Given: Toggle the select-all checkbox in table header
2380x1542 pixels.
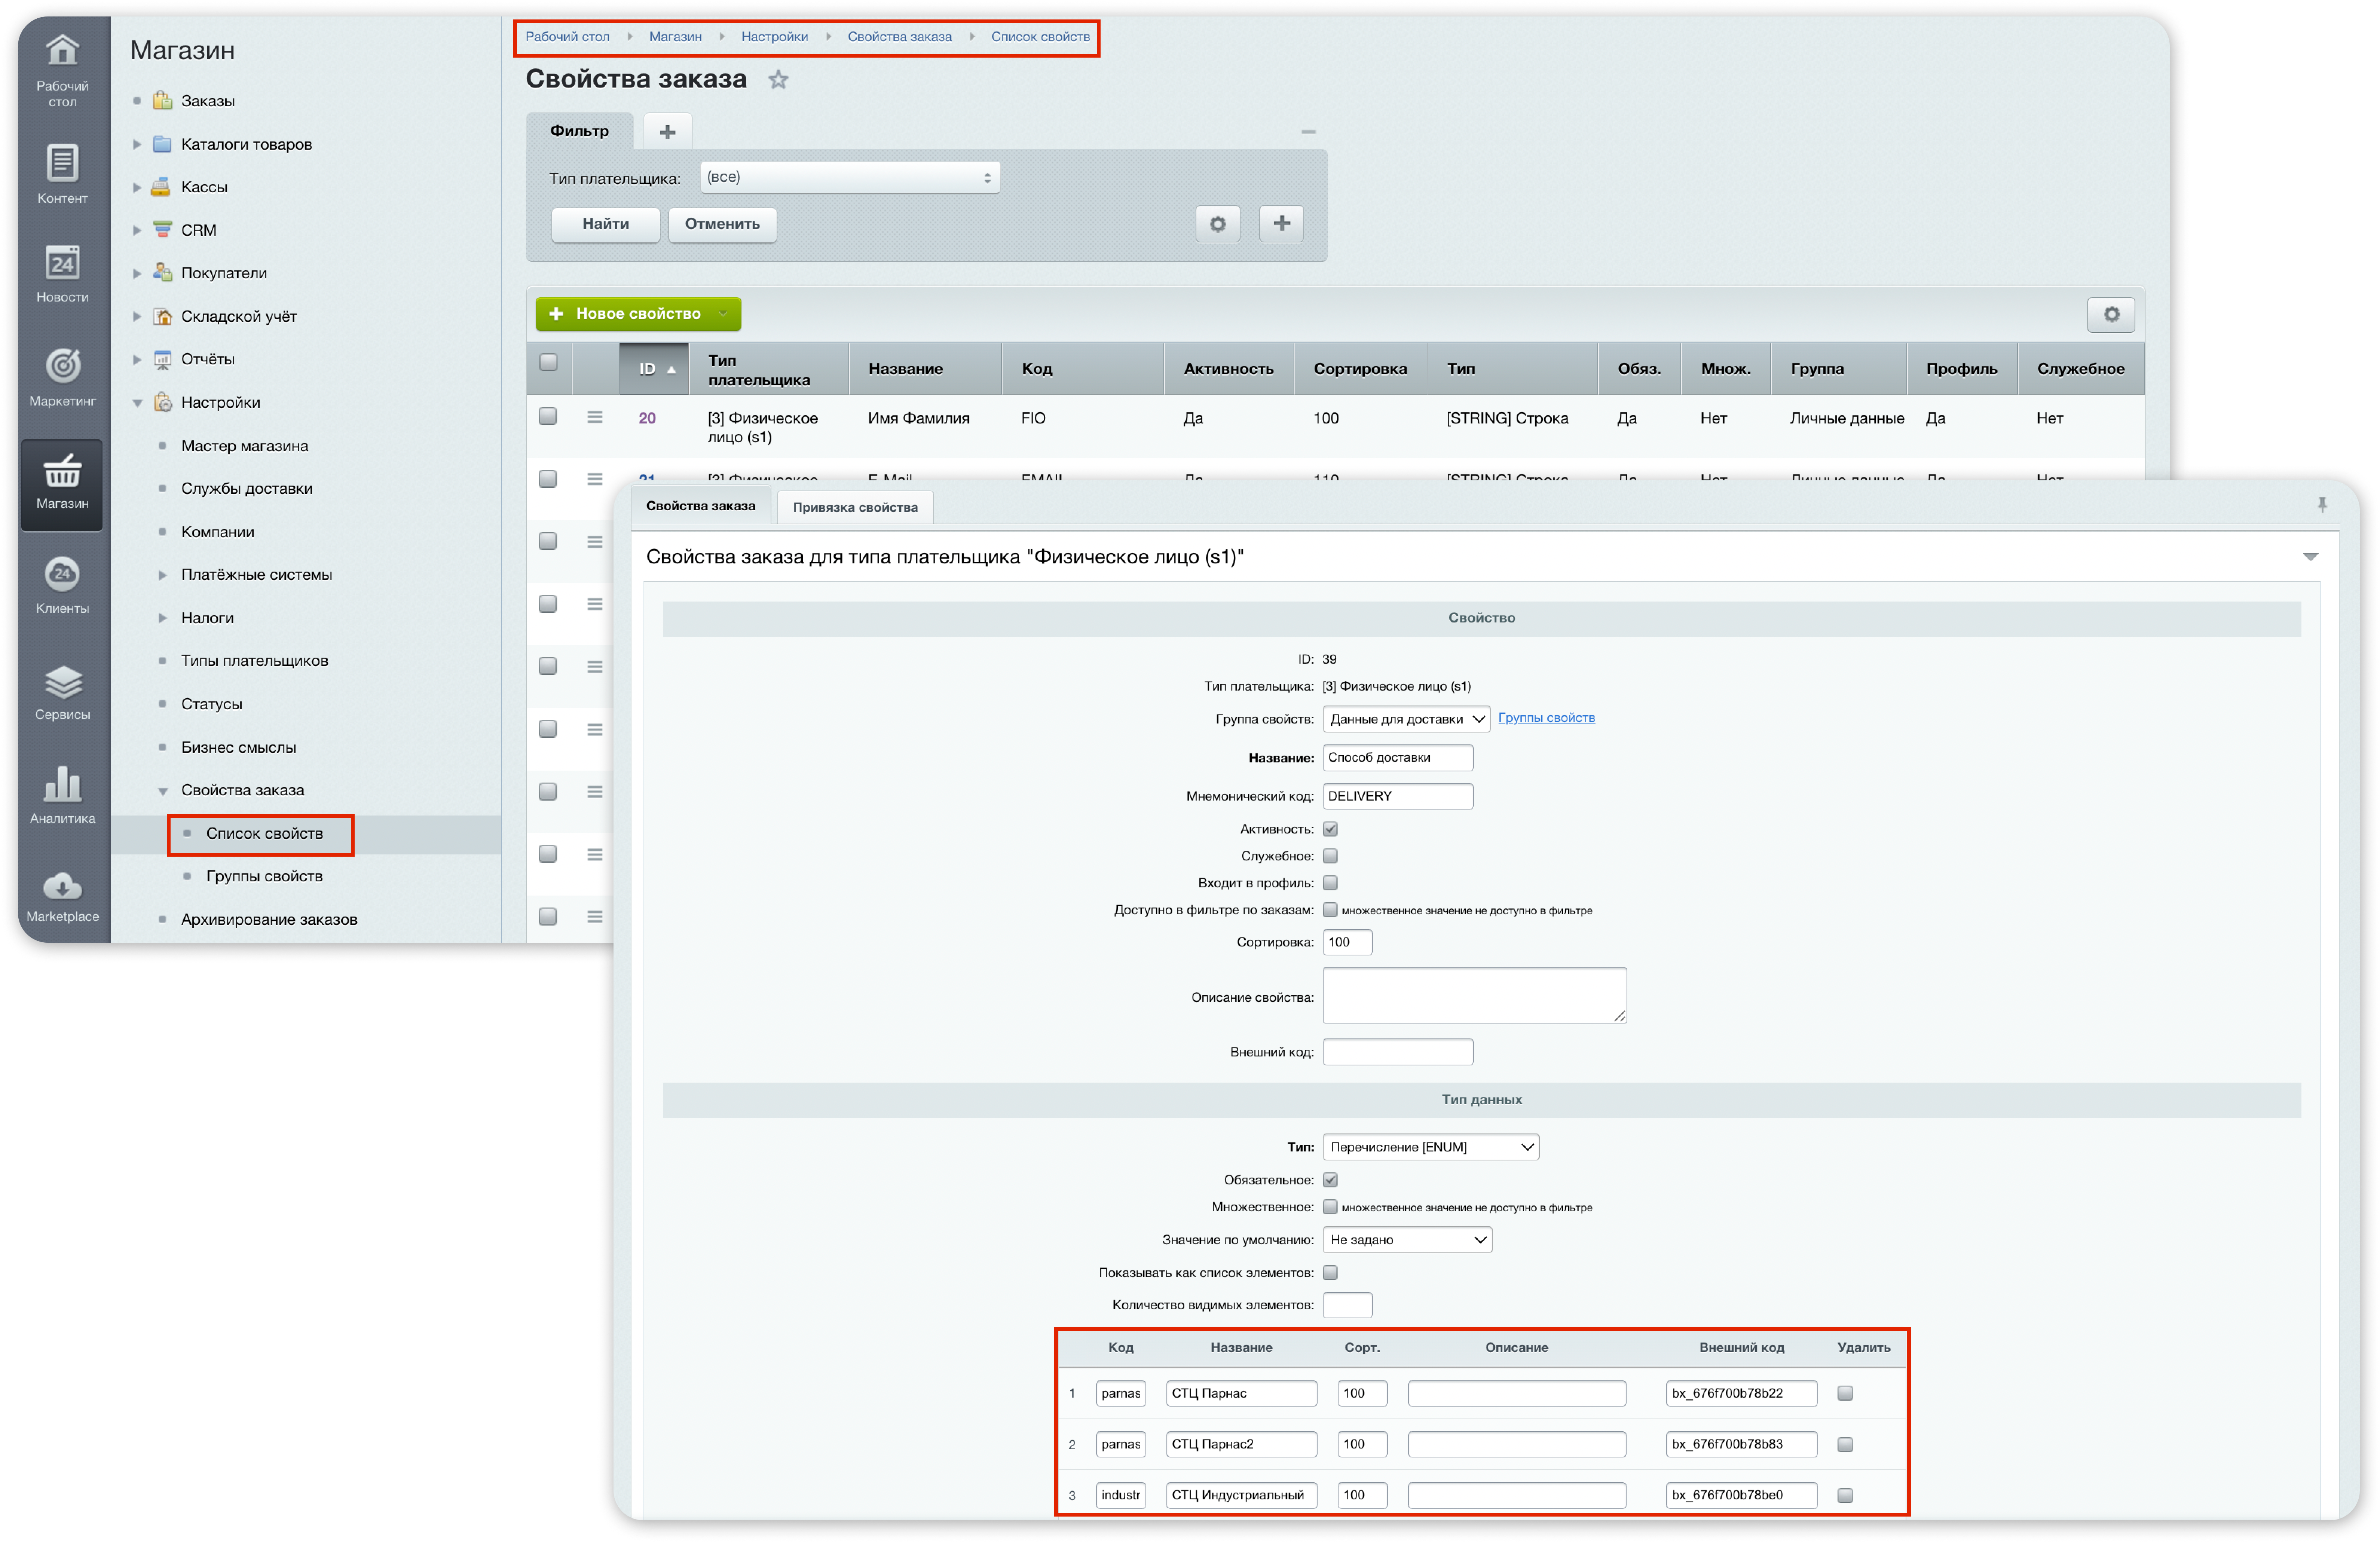Looking at the screenshot, I should tap(548, 362).
